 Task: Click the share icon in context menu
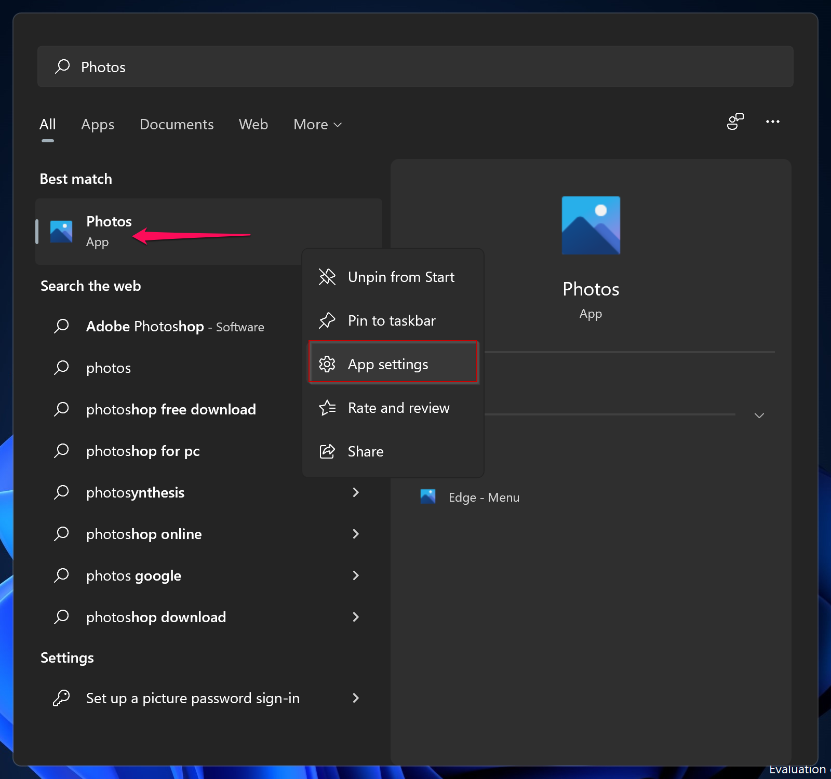pyautogui.click(x=327, y=451)
